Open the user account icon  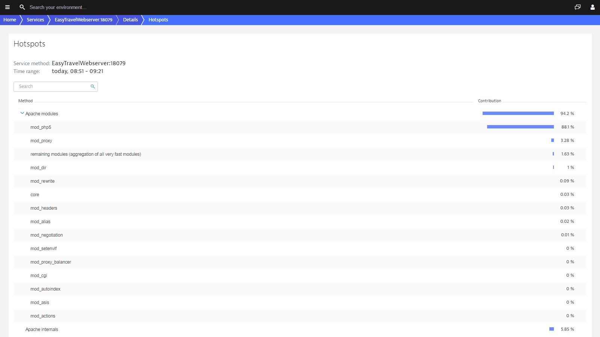point(592,7)
